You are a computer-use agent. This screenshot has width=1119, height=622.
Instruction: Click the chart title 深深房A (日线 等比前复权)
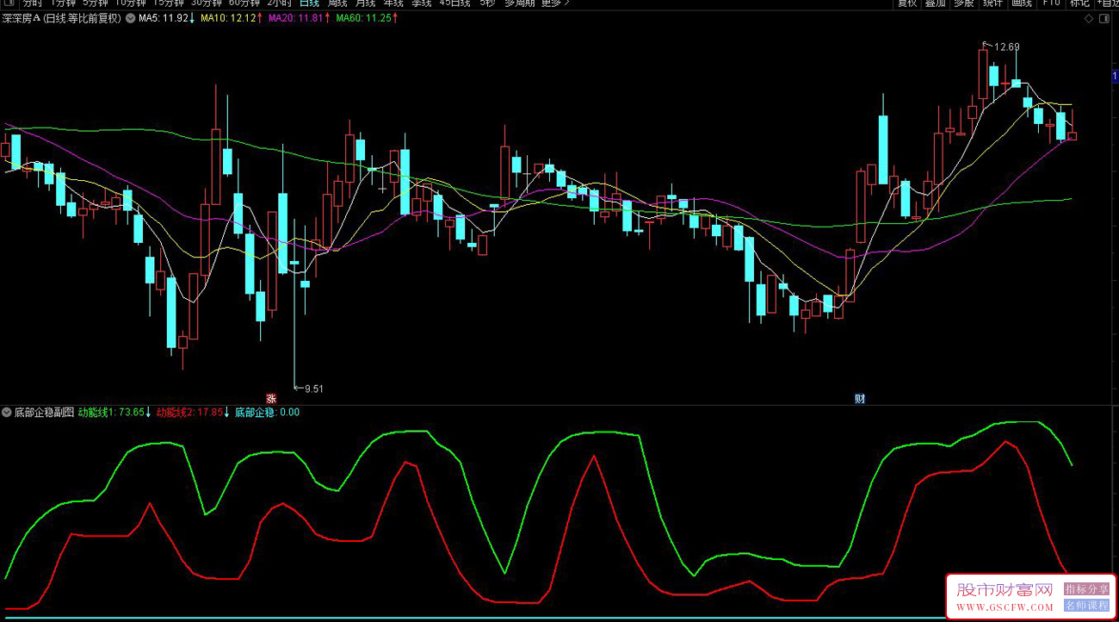(x=62, y=18)
